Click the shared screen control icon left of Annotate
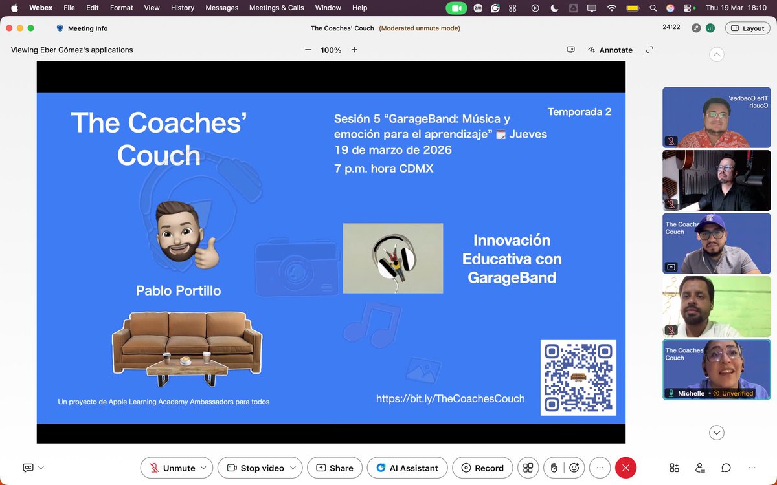Viewport: 777px width, 485px height. click(x=570, y=50)
